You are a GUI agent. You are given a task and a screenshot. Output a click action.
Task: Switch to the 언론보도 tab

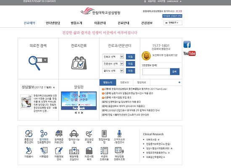124,82
